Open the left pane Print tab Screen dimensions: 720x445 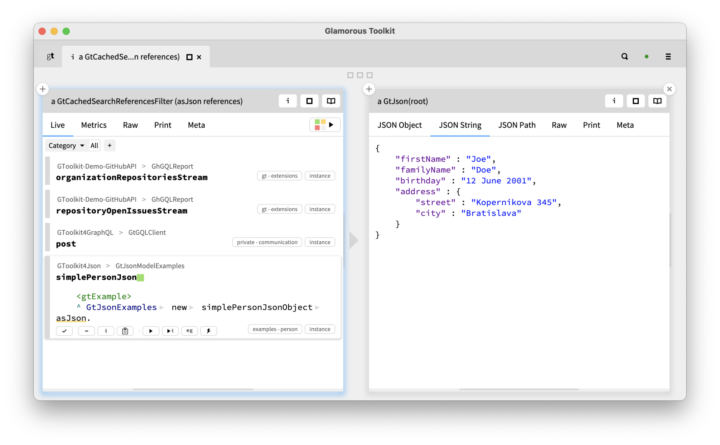point(163,125)
